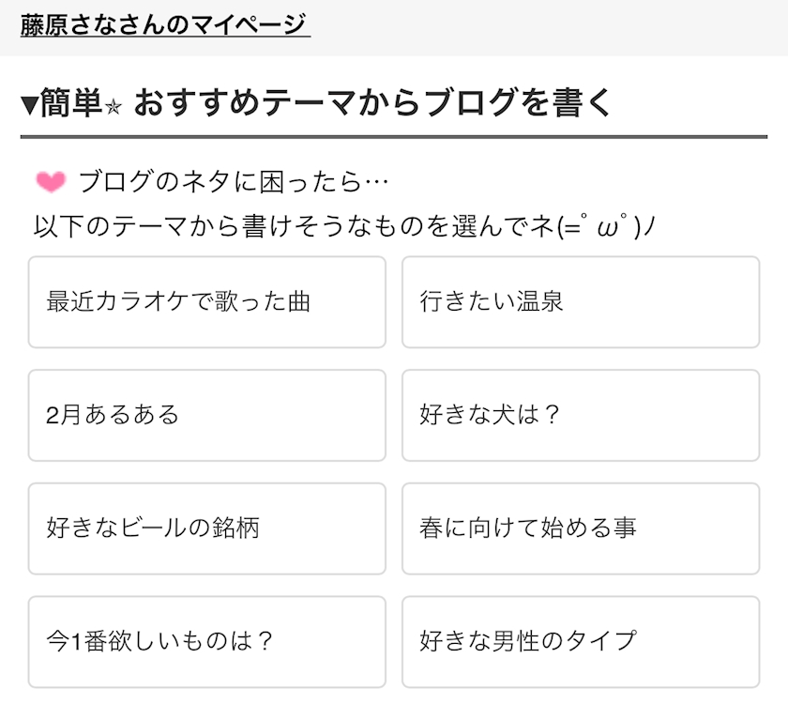This screenshot has width=788, height=704.
Task: Click the おすすめテーマからブログを書く heading text
Action: pos(372,103)
